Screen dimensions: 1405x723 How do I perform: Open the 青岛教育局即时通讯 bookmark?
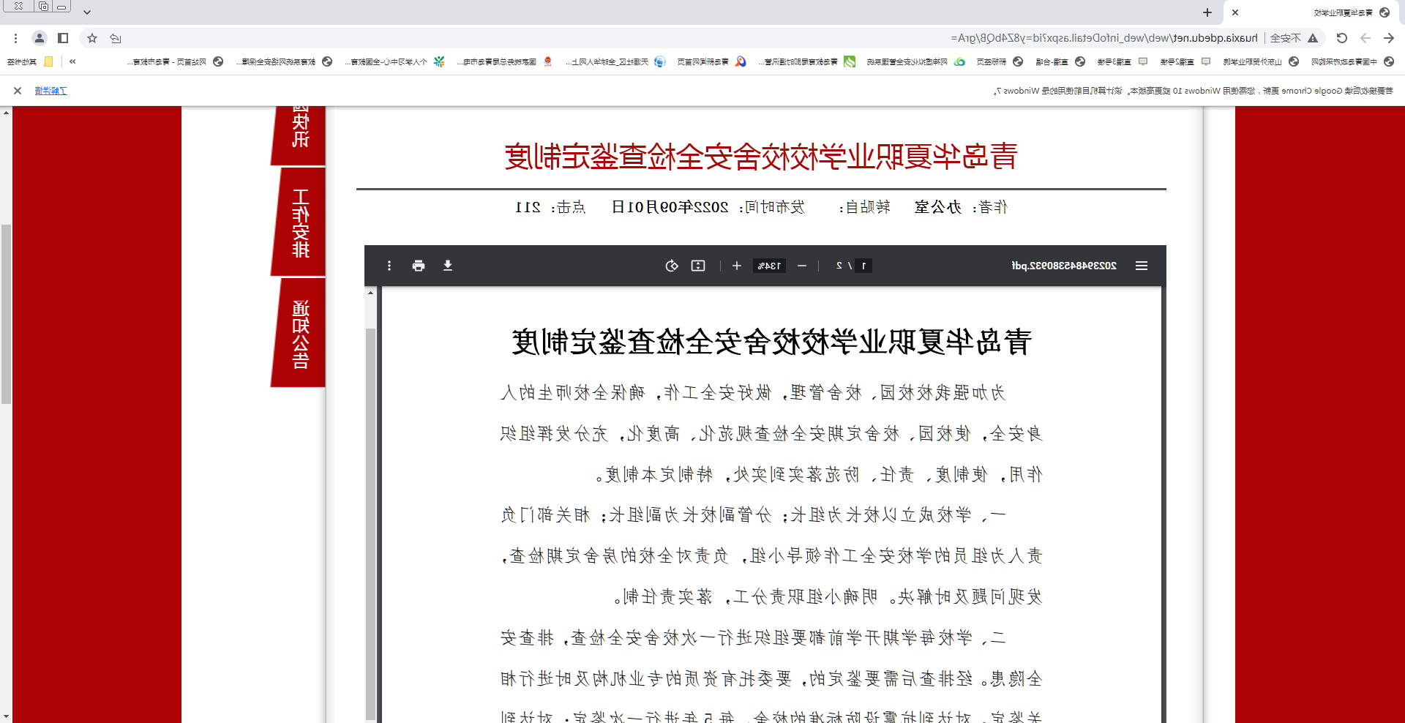(807, 62)
